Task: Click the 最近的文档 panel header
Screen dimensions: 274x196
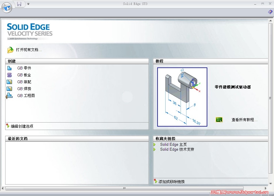Action: tap(77, 139)
